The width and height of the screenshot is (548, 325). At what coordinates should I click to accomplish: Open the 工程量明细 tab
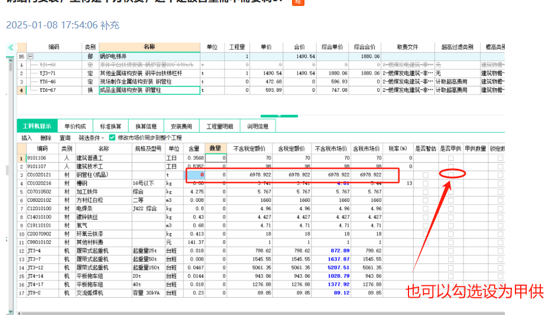click(219, 126)
